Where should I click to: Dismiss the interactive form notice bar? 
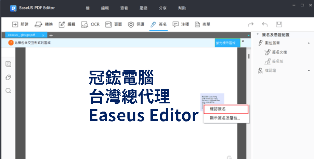coord(243,41)
